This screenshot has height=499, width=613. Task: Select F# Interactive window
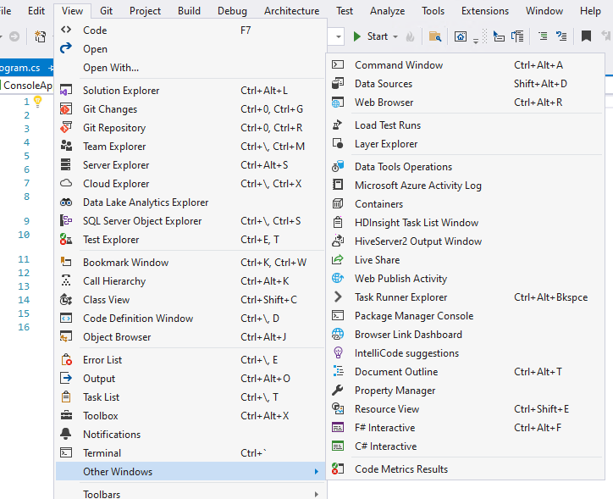tap(465, 428)
